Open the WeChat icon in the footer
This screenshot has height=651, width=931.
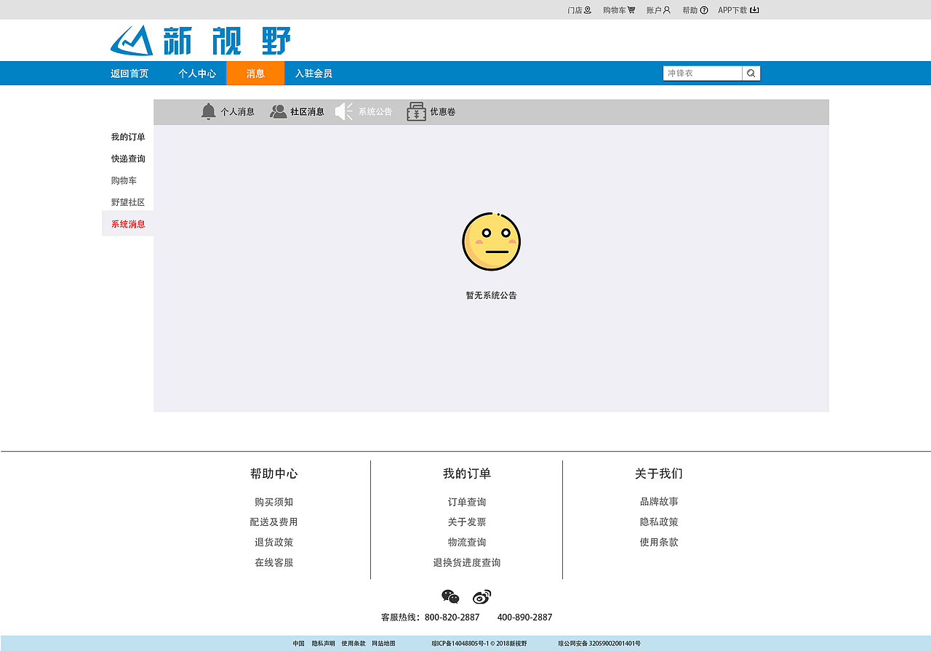point(450,596)
